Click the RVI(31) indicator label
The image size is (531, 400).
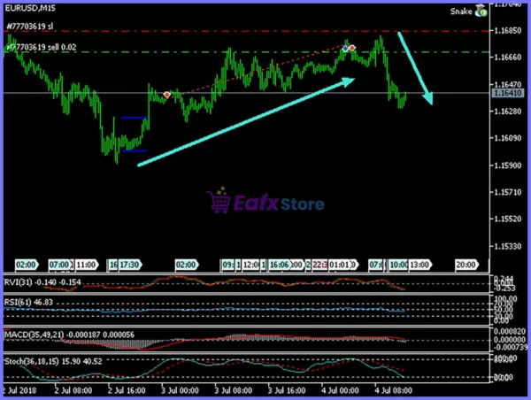click(42, 281)
